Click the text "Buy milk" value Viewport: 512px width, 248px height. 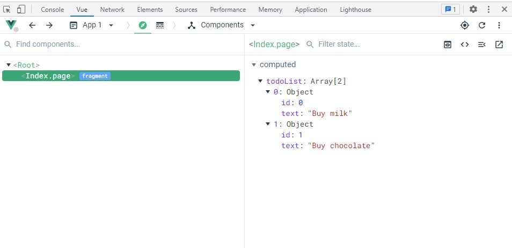pyautogui.click(x=330, y=113)
